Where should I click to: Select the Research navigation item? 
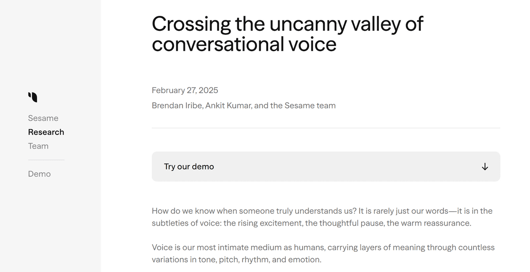tap(46, 132)
